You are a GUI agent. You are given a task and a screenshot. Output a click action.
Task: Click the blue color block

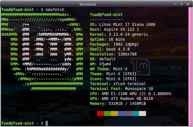[x=121, y=114]
